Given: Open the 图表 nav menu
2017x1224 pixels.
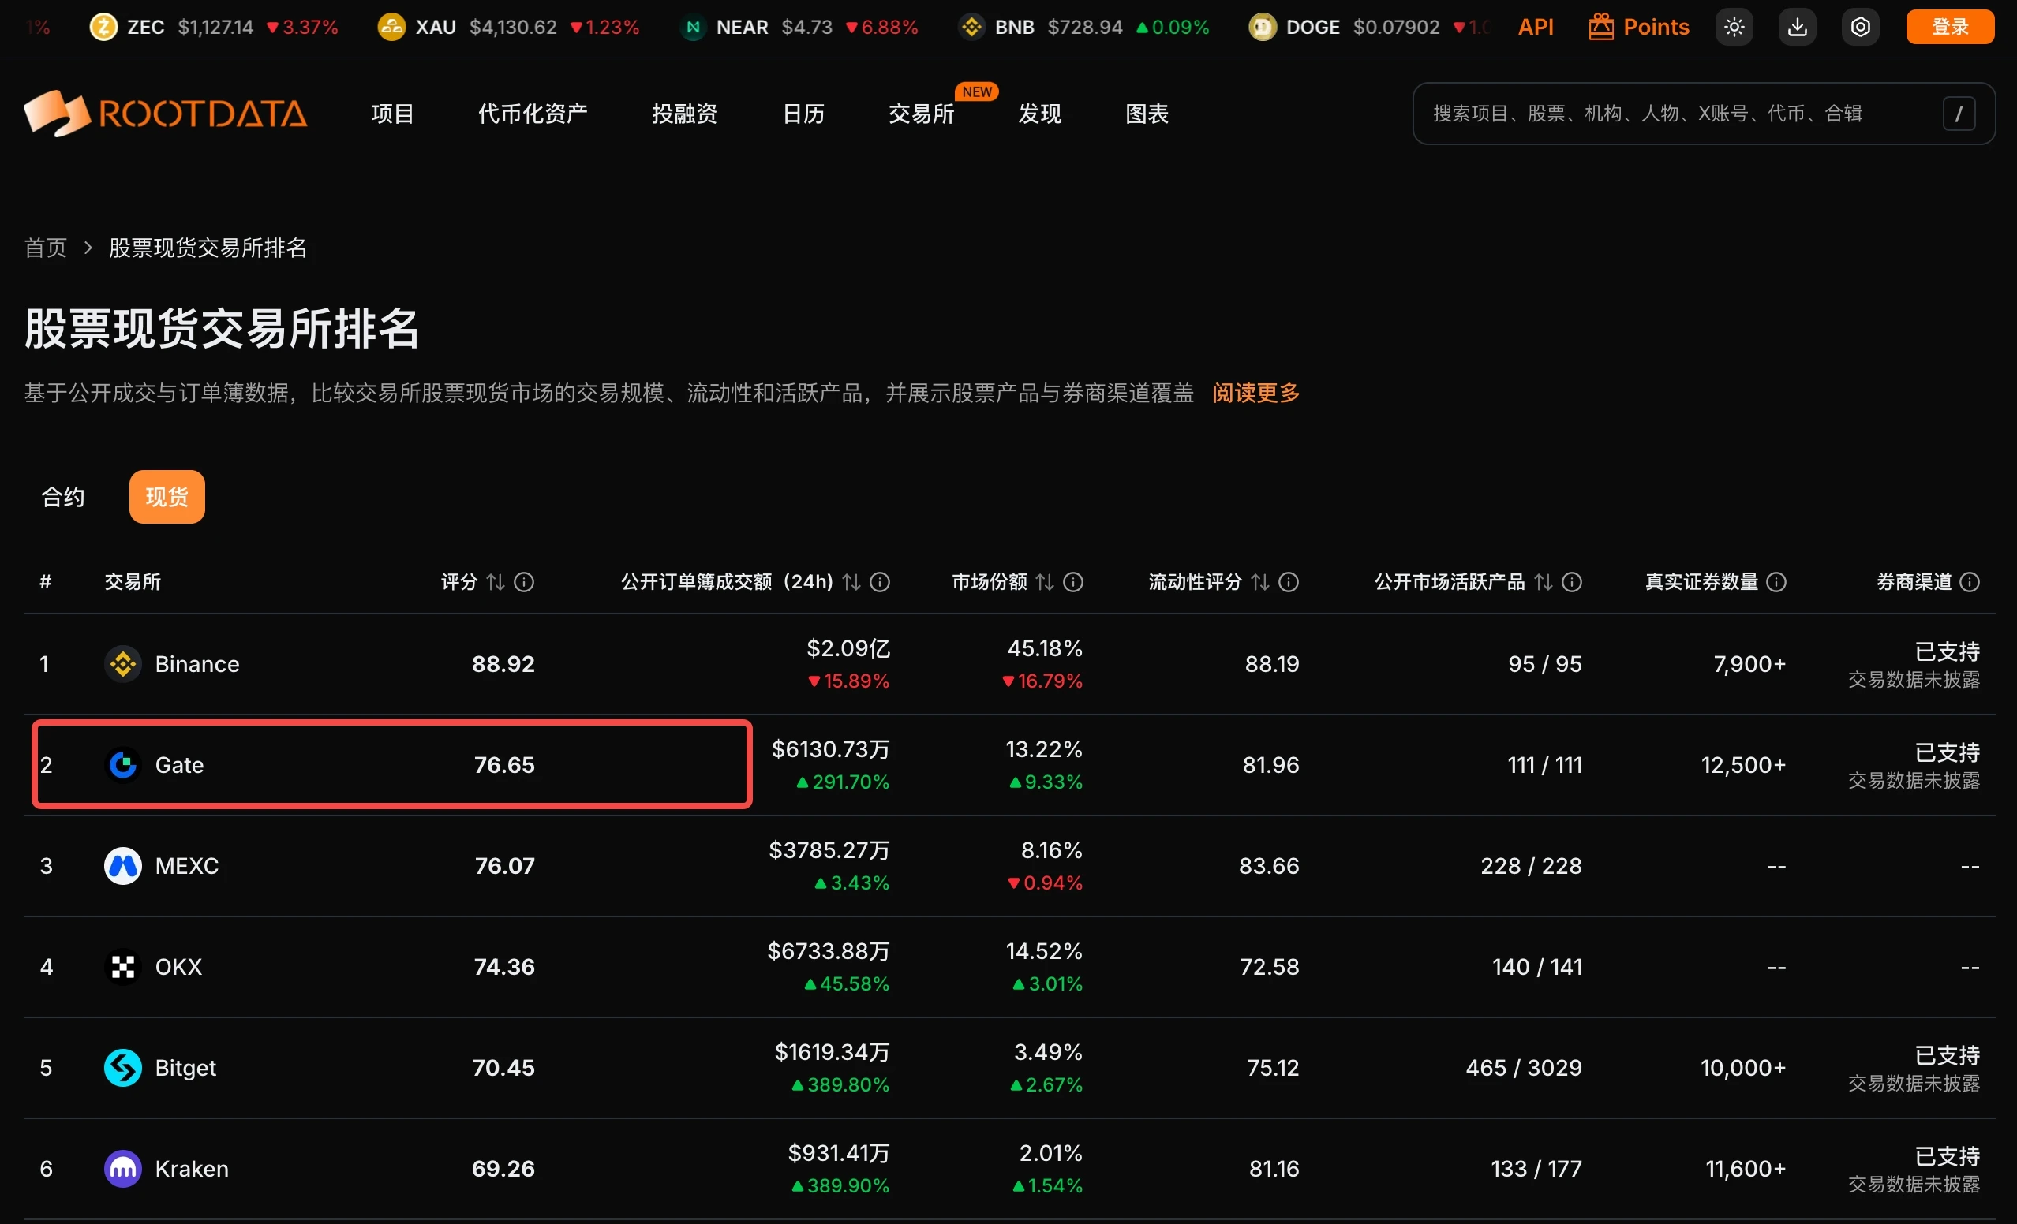Looking at the screenshot, I should click(x=1147, y=114).
